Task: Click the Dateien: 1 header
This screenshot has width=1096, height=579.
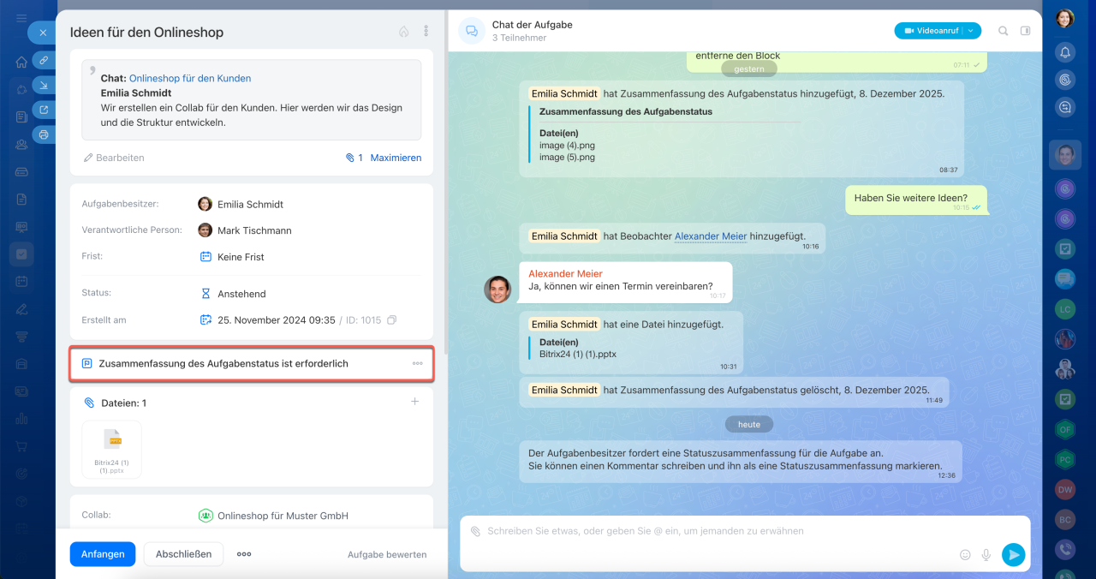Action: tap(116, 403)
